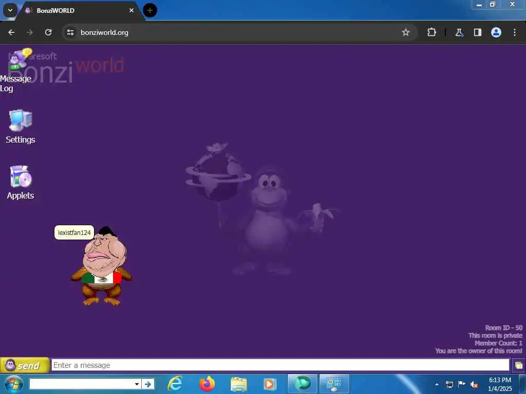The height and width of the screenshot is (394, 526).
Task: Open the clock showing 6:13 PM
Action: tap(500, 384)
